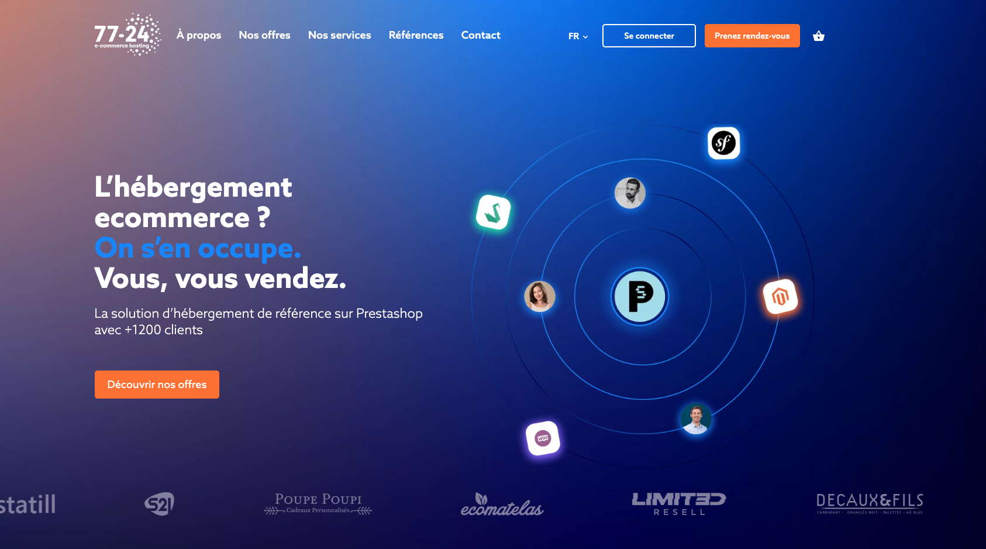Click the Decaux & Fils client logo
This screenshot has height=549, width=986.
[x=870, y=504]
